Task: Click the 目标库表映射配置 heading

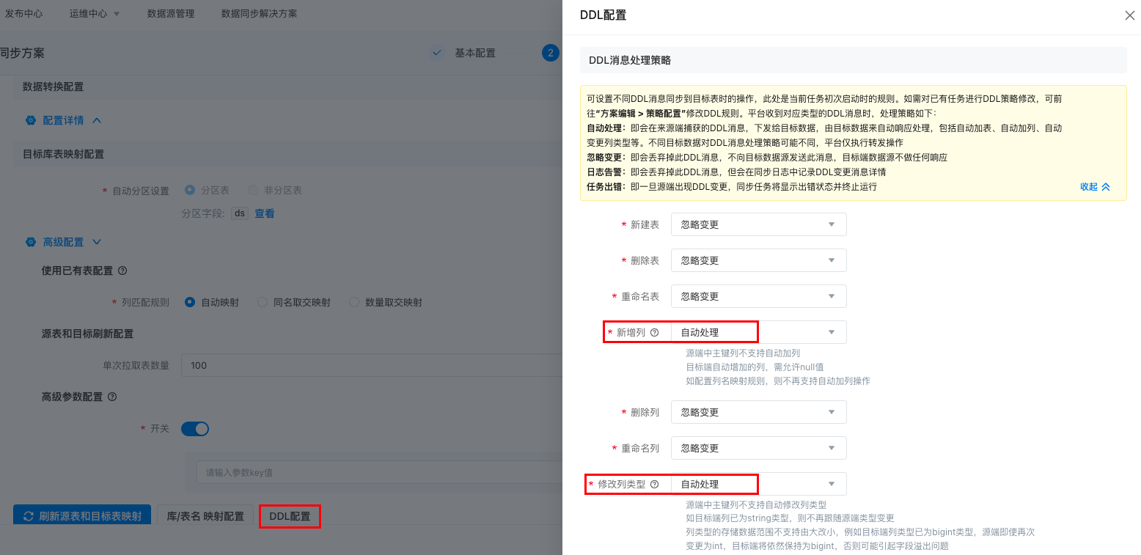Action: coord(64,154)
